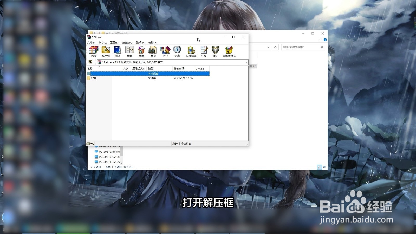Select the '..' parent folder row
This screenshot has width=416, height=234.
[148, 74]
